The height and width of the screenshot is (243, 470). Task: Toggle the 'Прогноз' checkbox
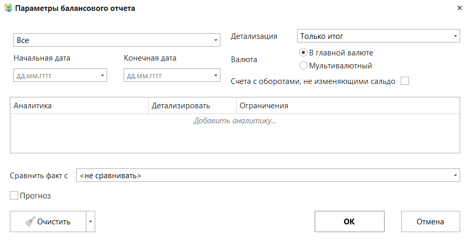14,196
